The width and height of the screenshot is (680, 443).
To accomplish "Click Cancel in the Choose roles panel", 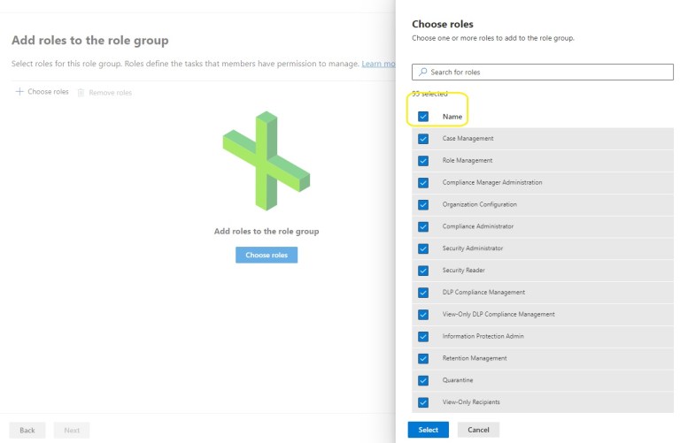I will [x=478, y=430].
